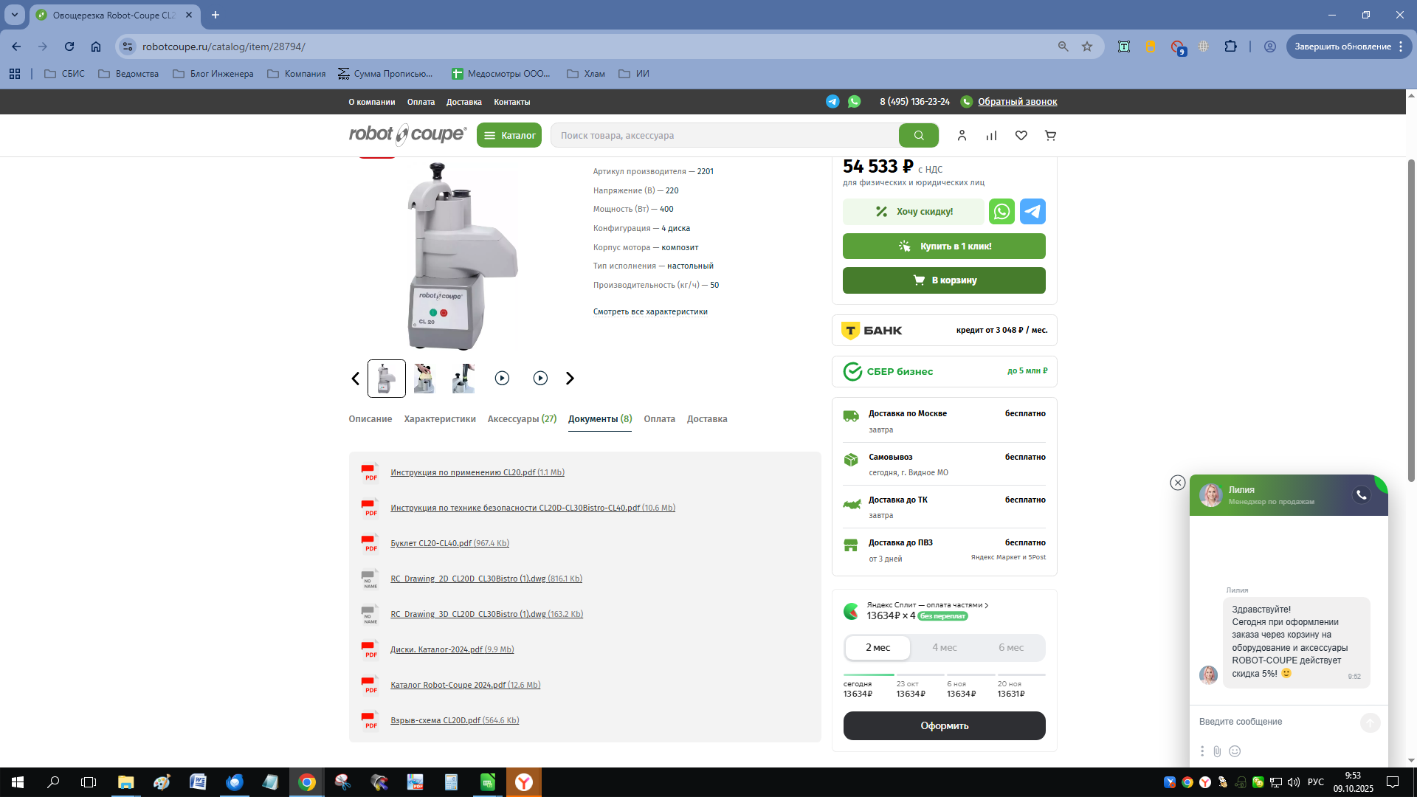Select 4 мес installment period
This screenshot has width=1417, height=797.
click(x=944, y=648)
